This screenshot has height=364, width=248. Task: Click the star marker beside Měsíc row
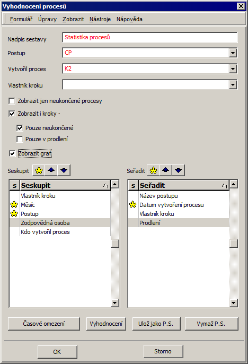click(14, 204)
